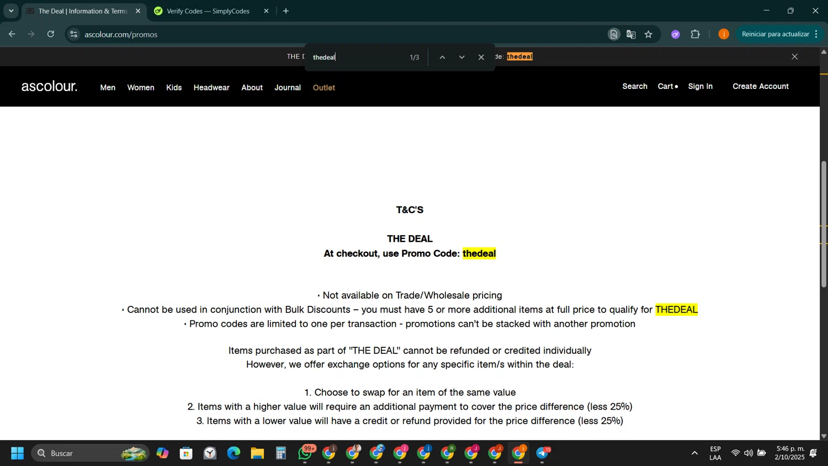Viewport: 828px width, 466px height.
Task: Open the Journal page
Action: (x=288, y=88)
